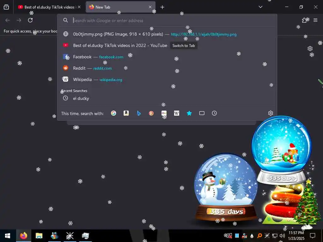This screenshot has height=242, width=323.
Task: Click the 0b0tjimmy.png http URL text
Action: (x=204, y=34)
